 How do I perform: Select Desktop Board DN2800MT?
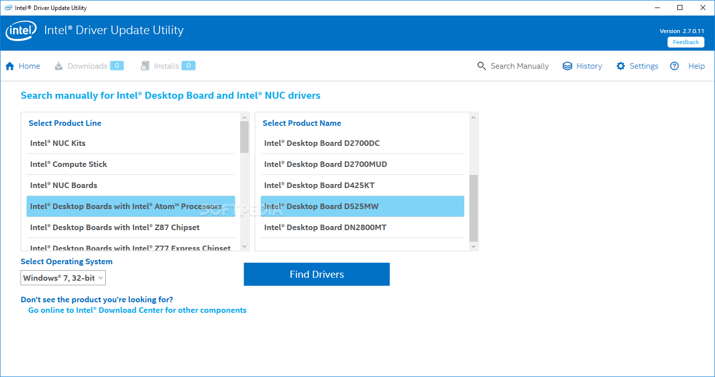363,228
